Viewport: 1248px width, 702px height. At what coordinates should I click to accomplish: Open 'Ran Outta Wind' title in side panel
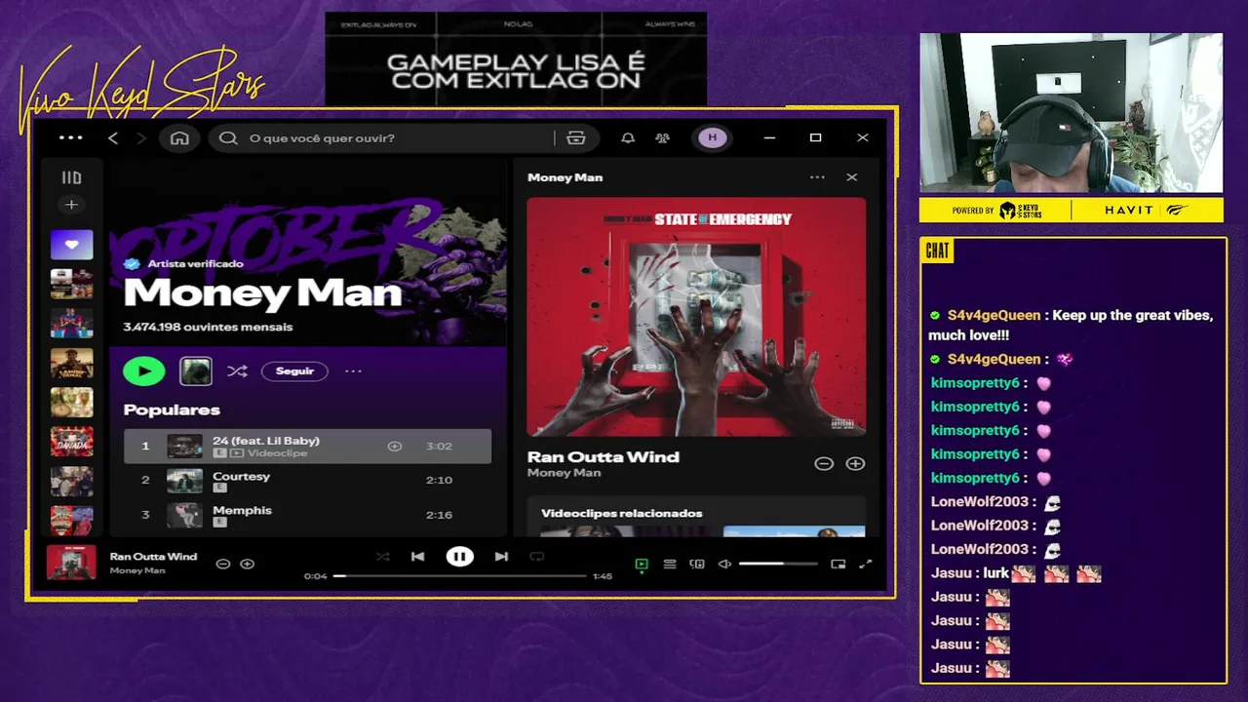point(604,456)
